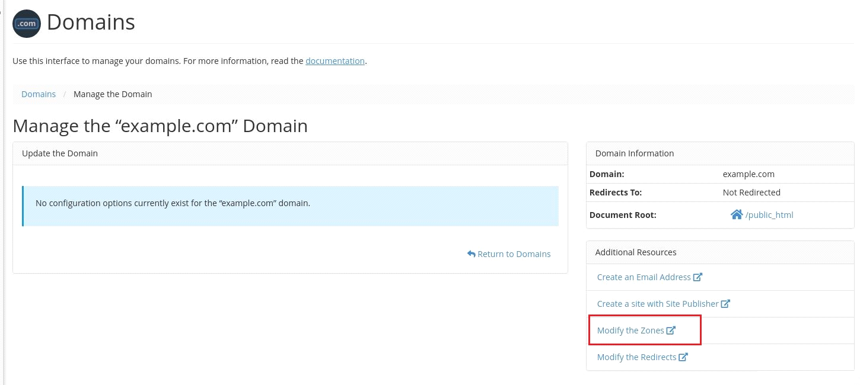The image size is (860, 385).
Task: Select Domains in the breadcrumb trail
Action: pos(39,94)
